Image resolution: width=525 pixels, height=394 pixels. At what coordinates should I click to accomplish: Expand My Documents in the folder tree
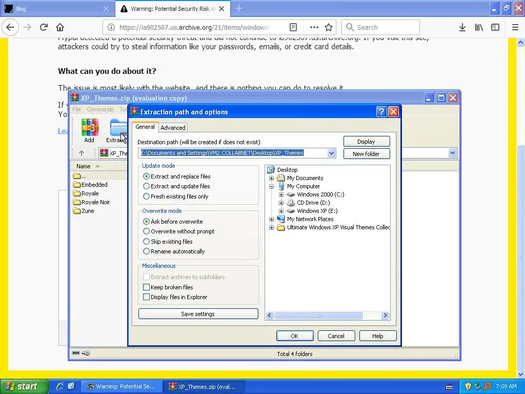[272, 178]
